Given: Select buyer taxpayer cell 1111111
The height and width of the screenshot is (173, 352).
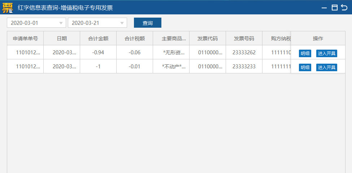Looking at the screenshot, I should (x=277, y=67).
